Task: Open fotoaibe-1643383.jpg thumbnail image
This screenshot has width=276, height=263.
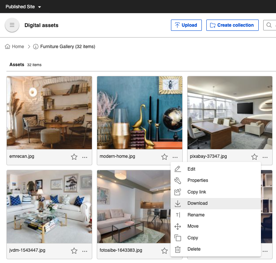Action: coord(134,207)
